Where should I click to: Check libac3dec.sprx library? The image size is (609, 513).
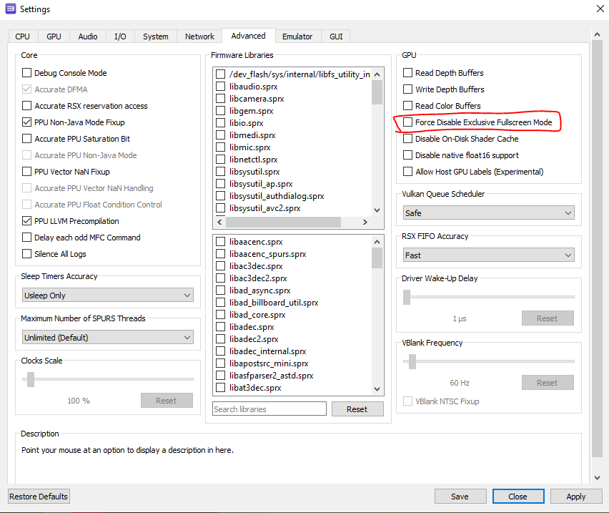click(x=220, y=266)
